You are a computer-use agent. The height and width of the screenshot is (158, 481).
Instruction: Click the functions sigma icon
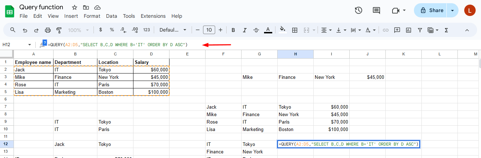(x=446, y=30)
